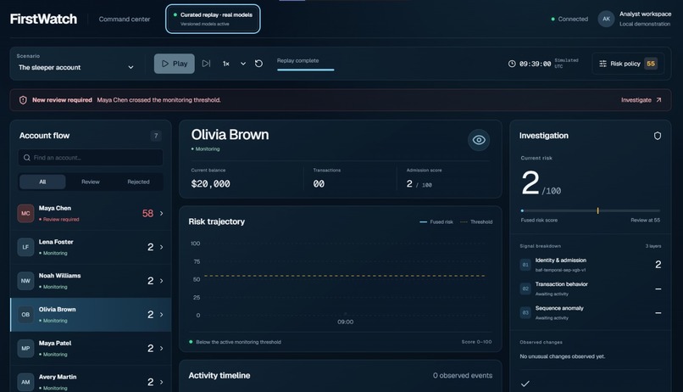Viewport: 683px width, 392px height.
Task: Click the Admission score 2 / 100 value
Action: click(419, 184)
